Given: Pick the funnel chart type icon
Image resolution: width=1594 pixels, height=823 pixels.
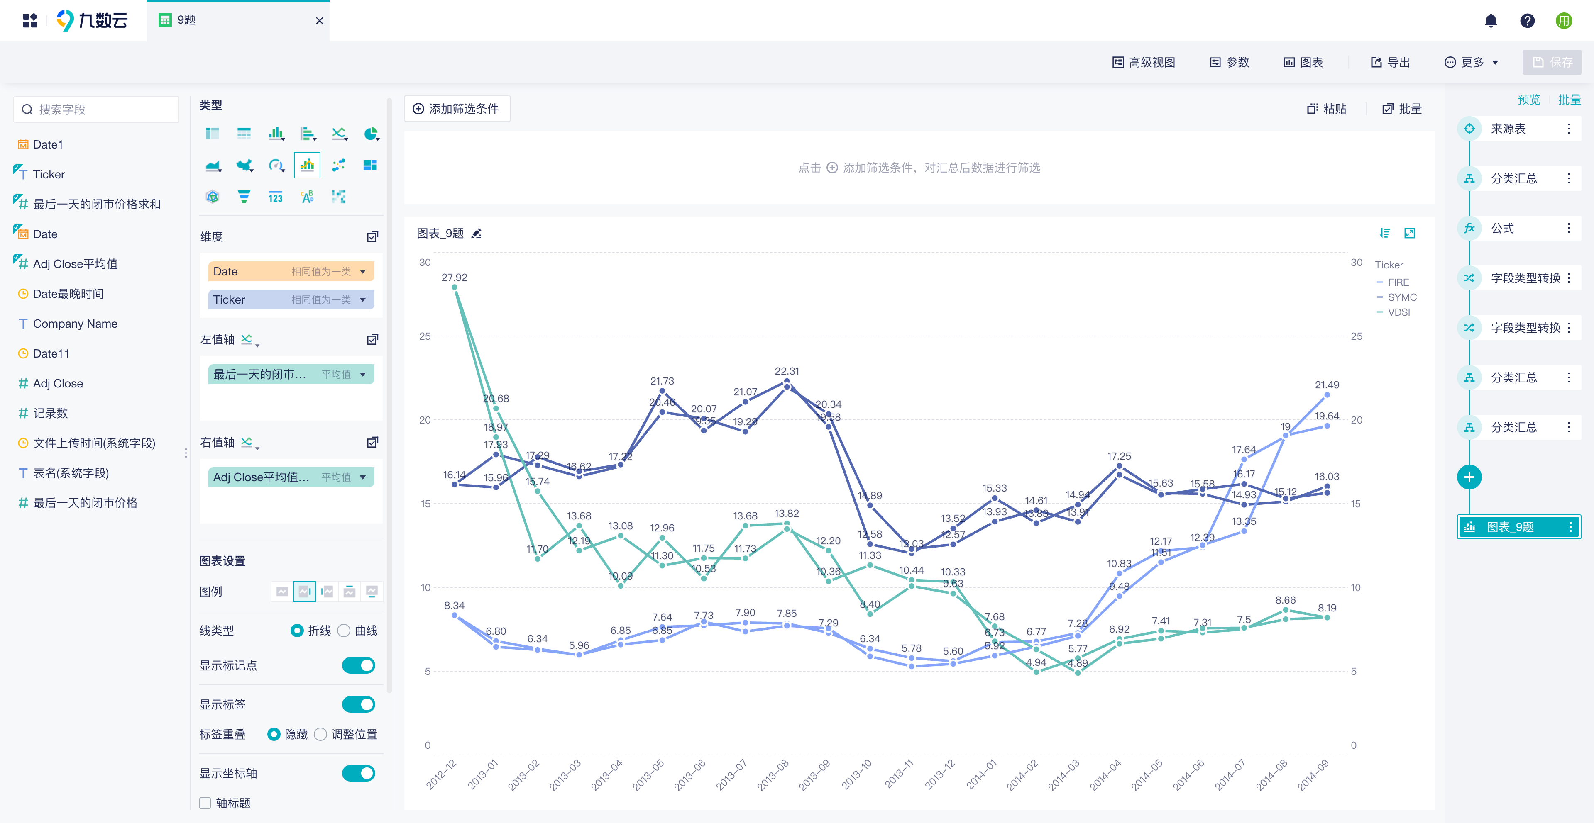Looking at the screenshot, I should pos(244,197).
